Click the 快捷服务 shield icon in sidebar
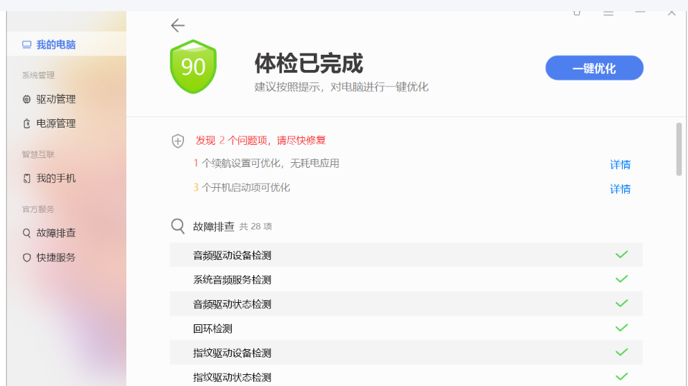Image resolution: width=688 pixels, height=386 pixels. [26, 257]
